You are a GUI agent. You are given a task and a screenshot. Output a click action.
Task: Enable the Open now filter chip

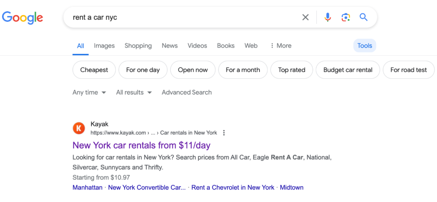(193, 70)
